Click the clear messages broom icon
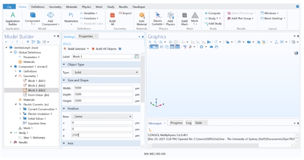This screenshot has width=304, height=160. [x=150, y=130]
